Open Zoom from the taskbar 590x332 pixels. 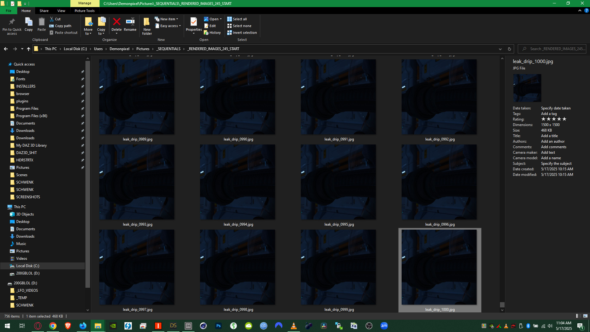(384, 326)
